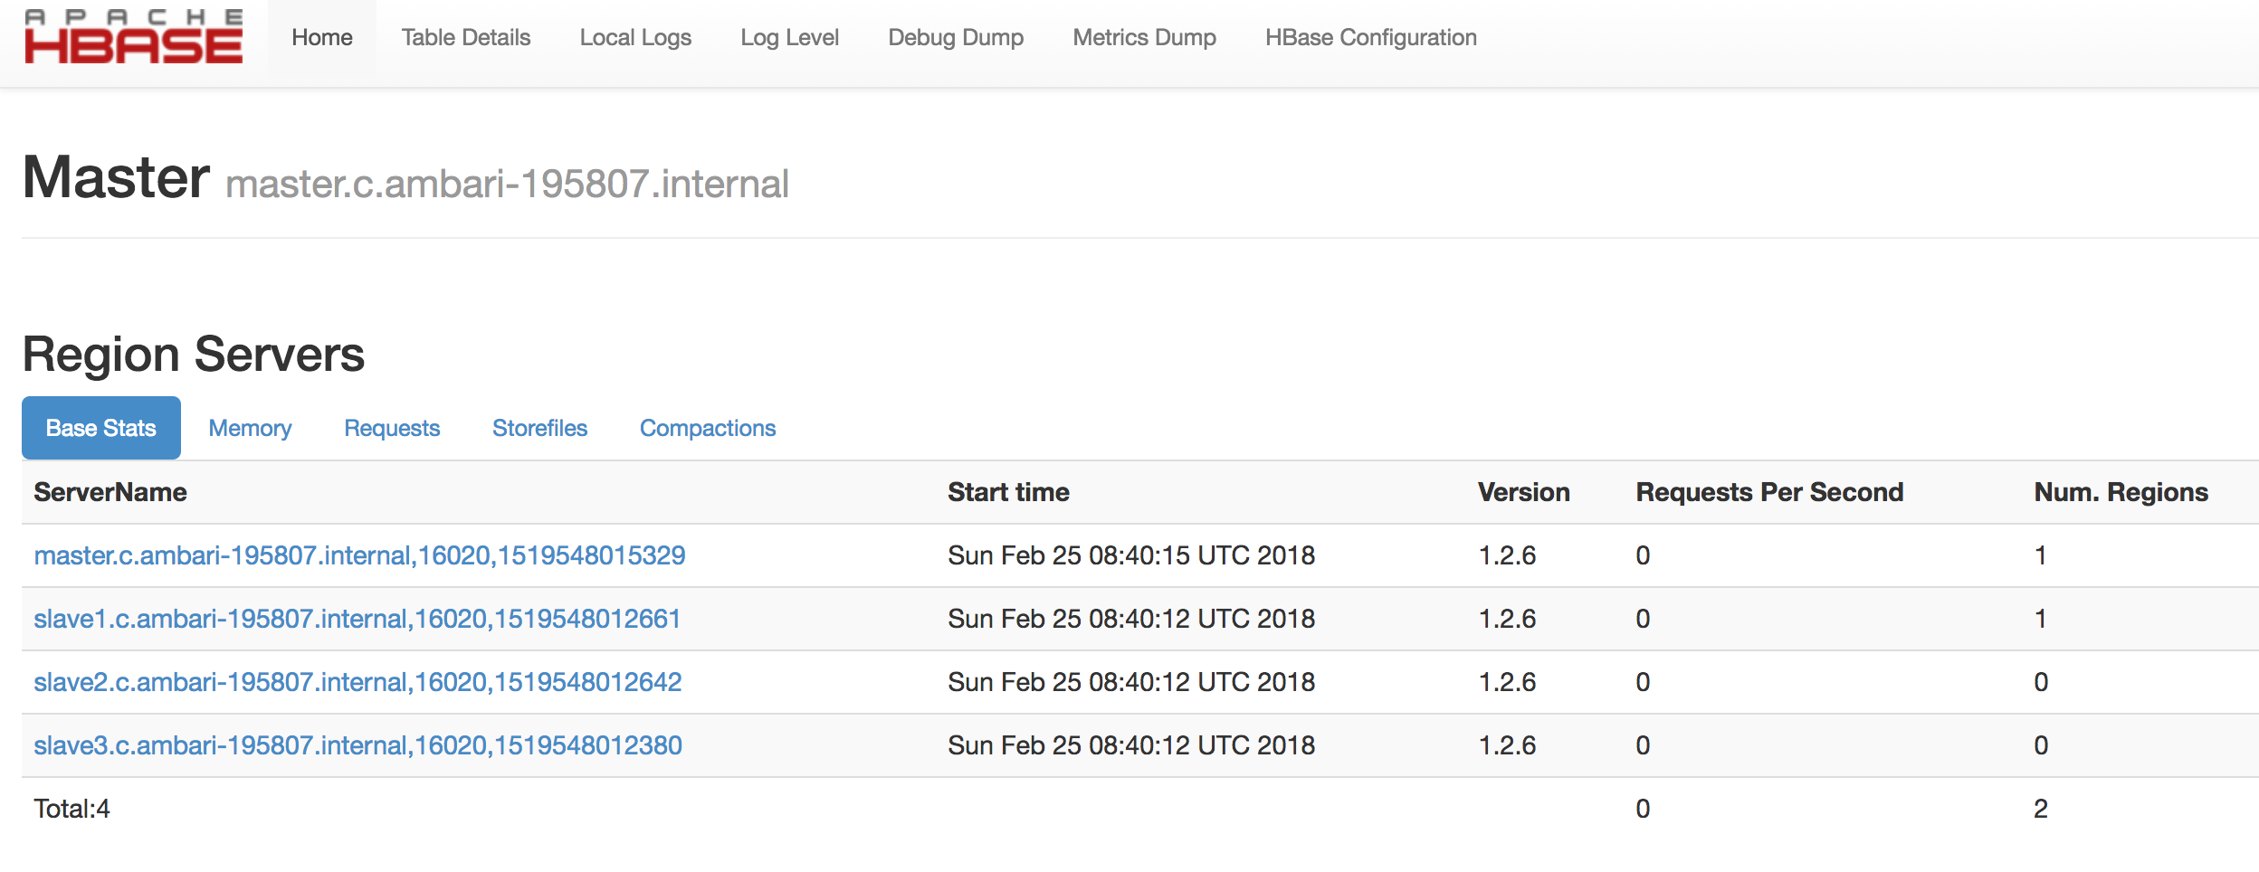Open Metrics Dump page
The width and height of the screenshot is (2259, 872).
tap(1144, 38)
